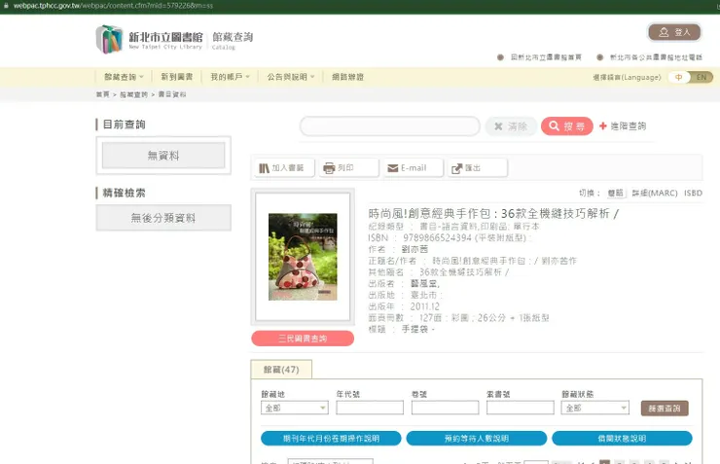Viewport: 720px width, 464px height.
Task: Click the 無資料 box under 目前查詢
Action: coord(163,156)
